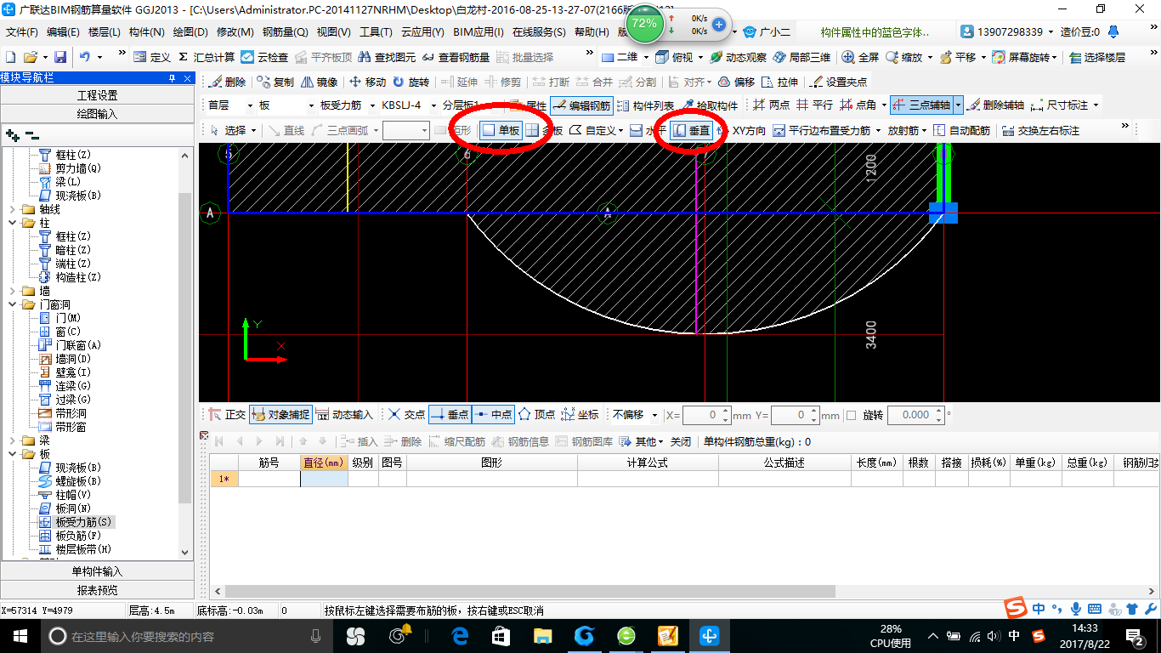Select the 移动 (move) tool
Image resolution: width=1161 pixels, height=653 pixels.
pyautogui.click(x=366, y=82)
